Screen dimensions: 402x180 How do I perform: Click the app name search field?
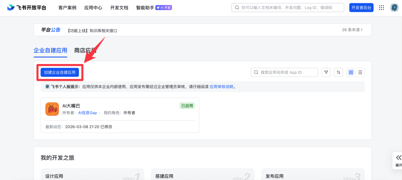coord(287,72)
